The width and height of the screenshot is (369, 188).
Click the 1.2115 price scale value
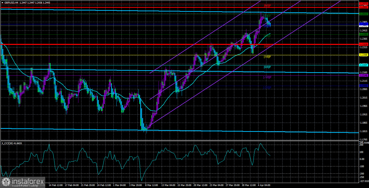(x=363, y=81)
